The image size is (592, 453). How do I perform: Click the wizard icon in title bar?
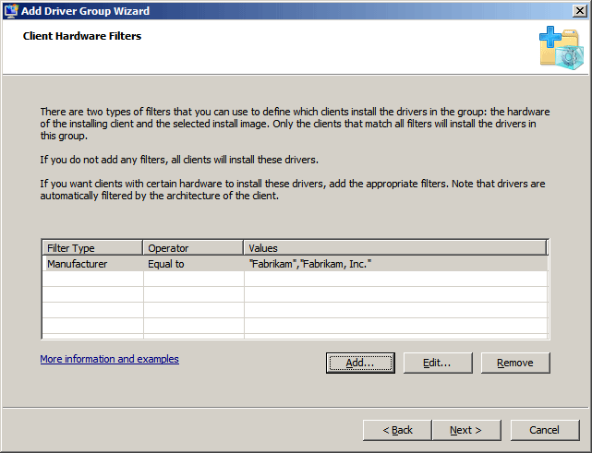[x=10, y=11]
